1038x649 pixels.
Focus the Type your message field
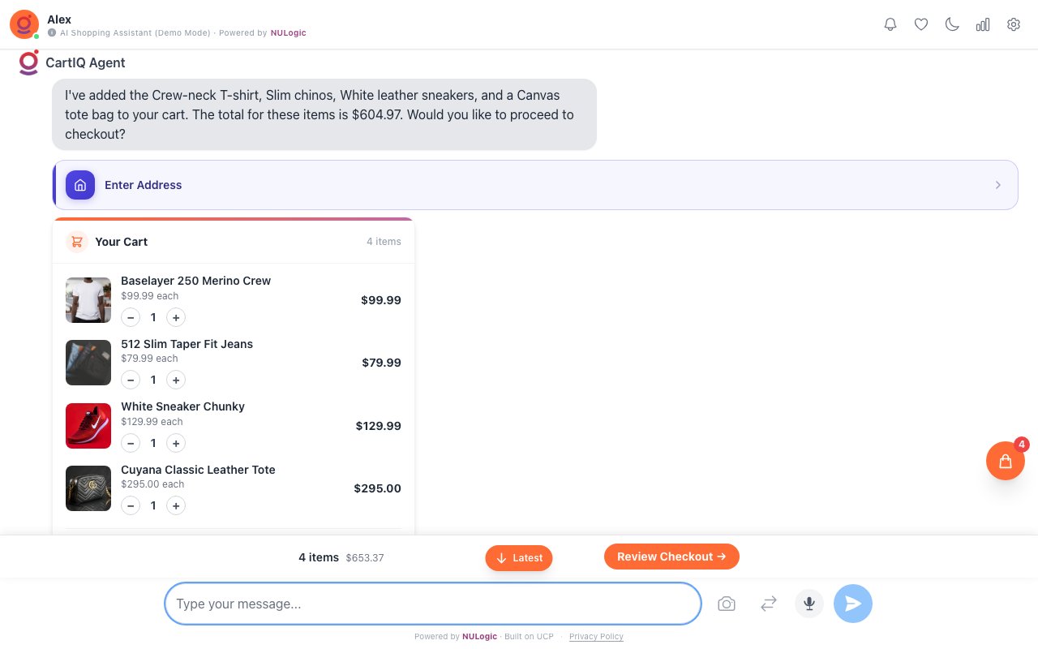coord(433,604)
